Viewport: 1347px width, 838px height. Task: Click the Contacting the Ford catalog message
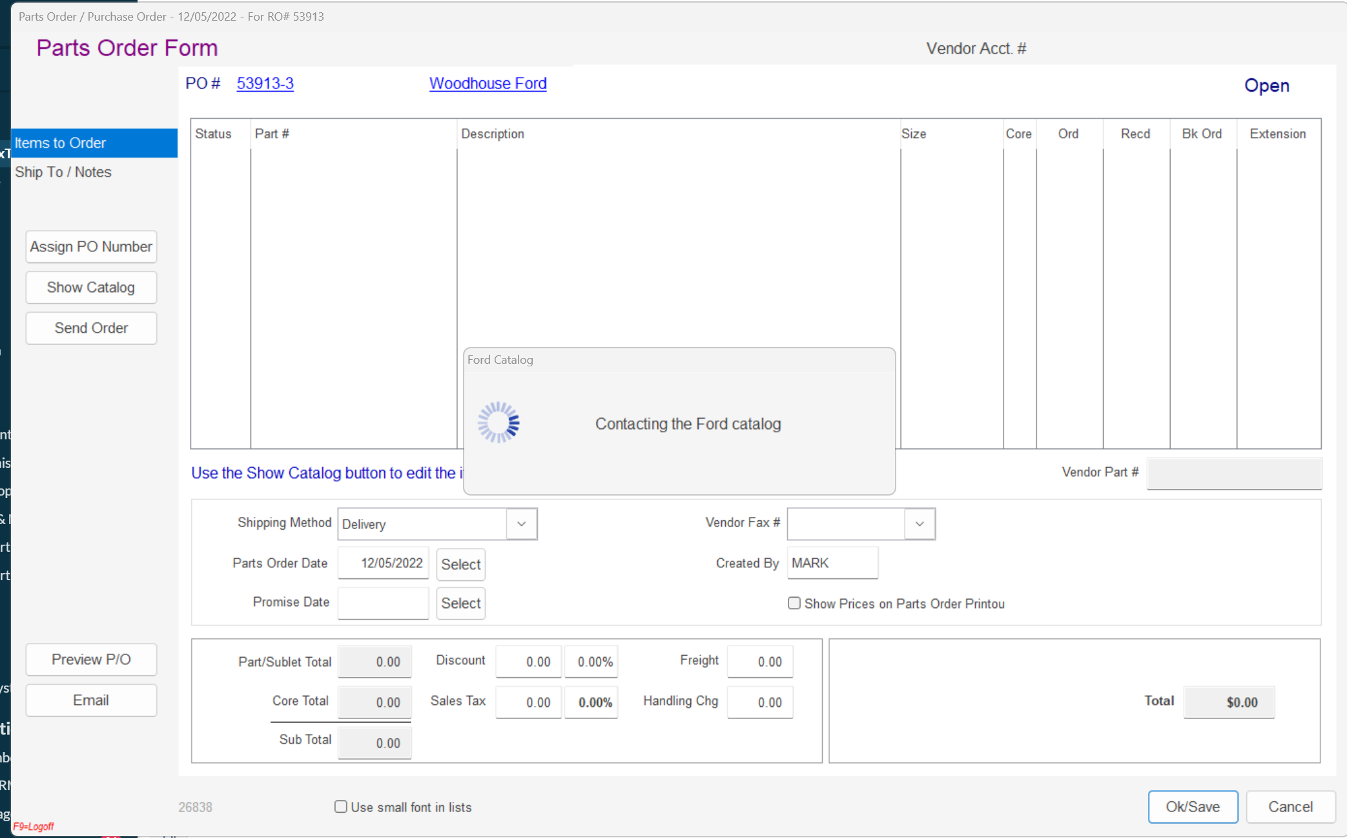[x=688, y=424]
